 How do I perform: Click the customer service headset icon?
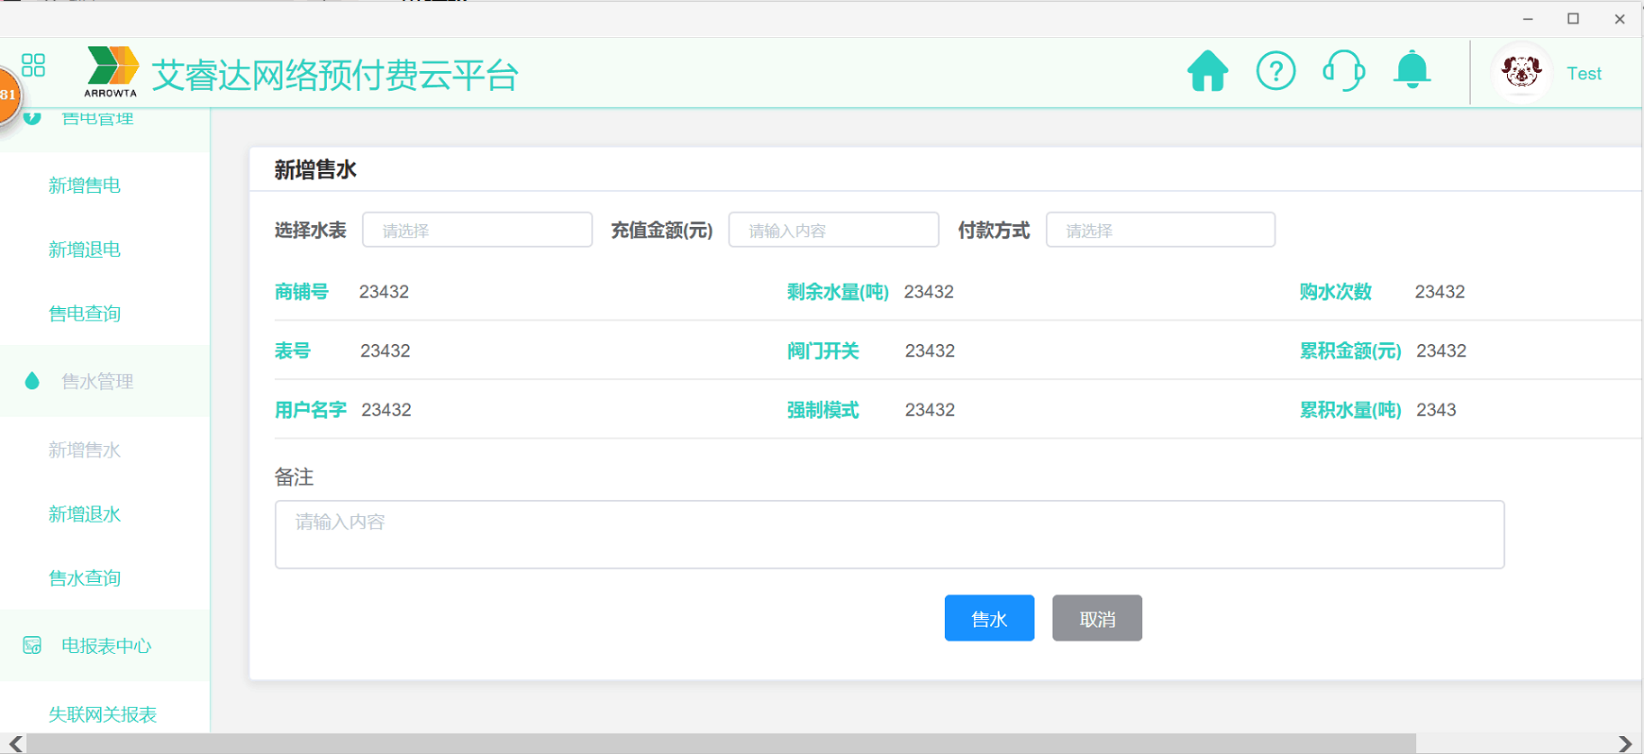(x=1343, y=71)
